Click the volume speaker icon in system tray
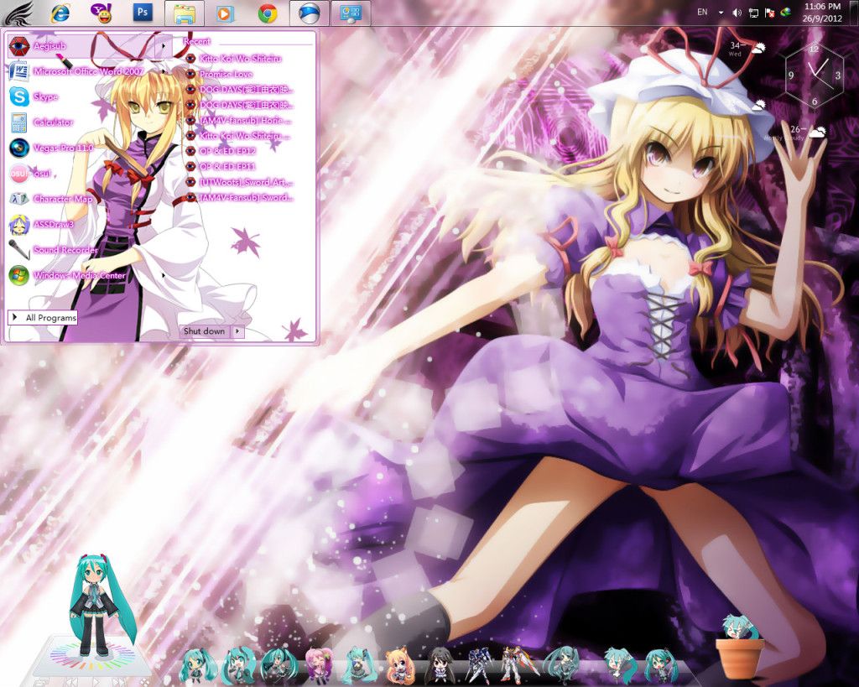The height and width of the screenshot is (687, 859). click(x=737, y=13)
